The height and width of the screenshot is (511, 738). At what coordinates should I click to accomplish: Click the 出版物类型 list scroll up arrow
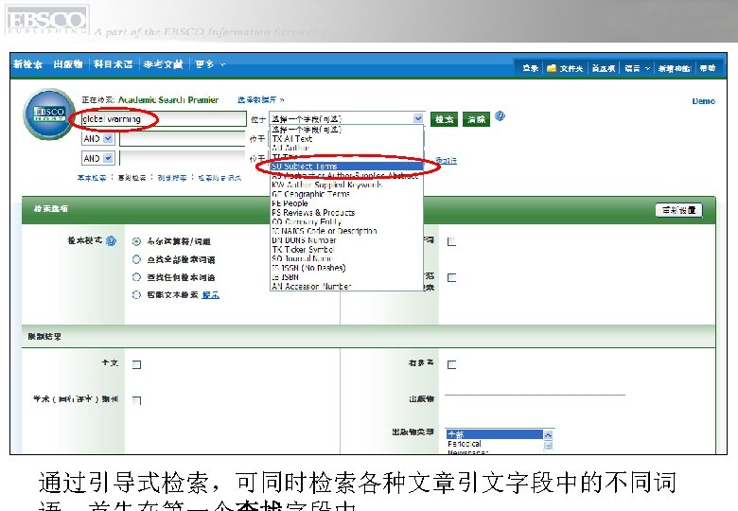tap(548, 434)
